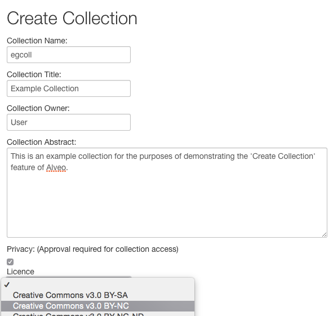This screenshot has width=333, height=316.
Task: Click the 'Collection Name:' label
Action: 37,41
